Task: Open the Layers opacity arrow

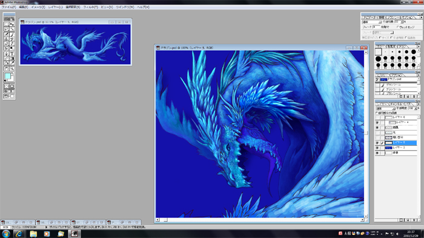Action: (416, 108)
